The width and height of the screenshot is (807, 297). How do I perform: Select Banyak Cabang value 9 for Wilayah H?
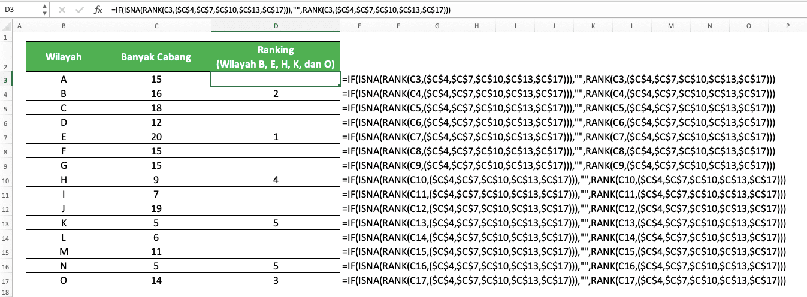point(156,180)
